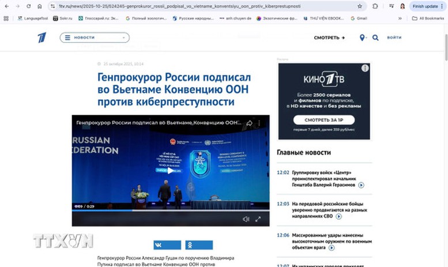Screen dimensions: 448x267
Task: Click the Channel One logo
Action: [42, 37]
